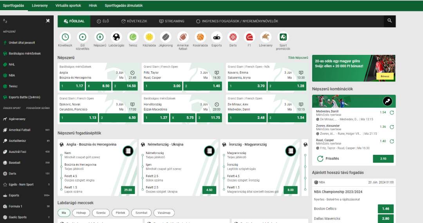Open Sportfogadás útmutatók top tab
Viewport: 423px width, 223px height.
[x=123, y=5]
